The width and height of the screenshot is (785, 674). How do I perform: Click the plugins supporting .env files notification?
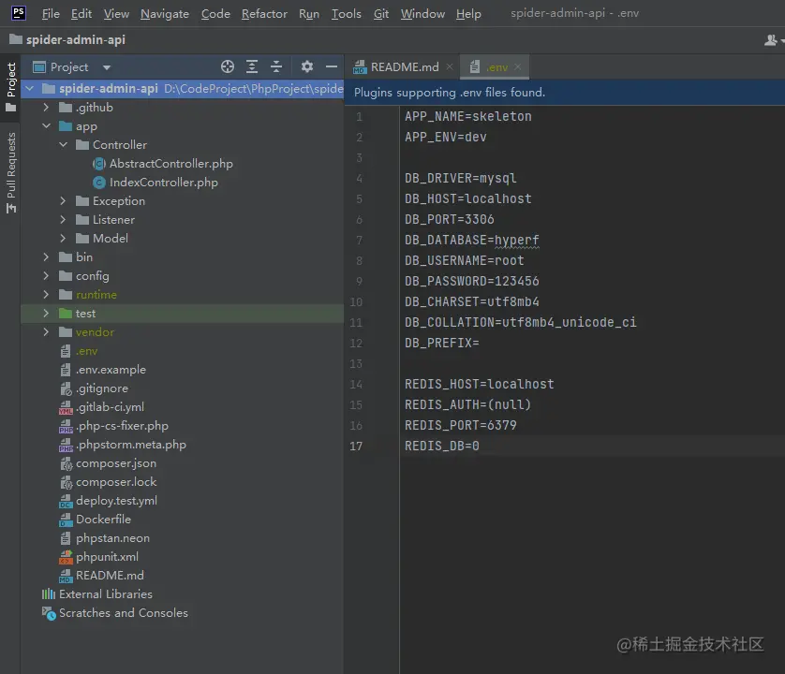450,93
